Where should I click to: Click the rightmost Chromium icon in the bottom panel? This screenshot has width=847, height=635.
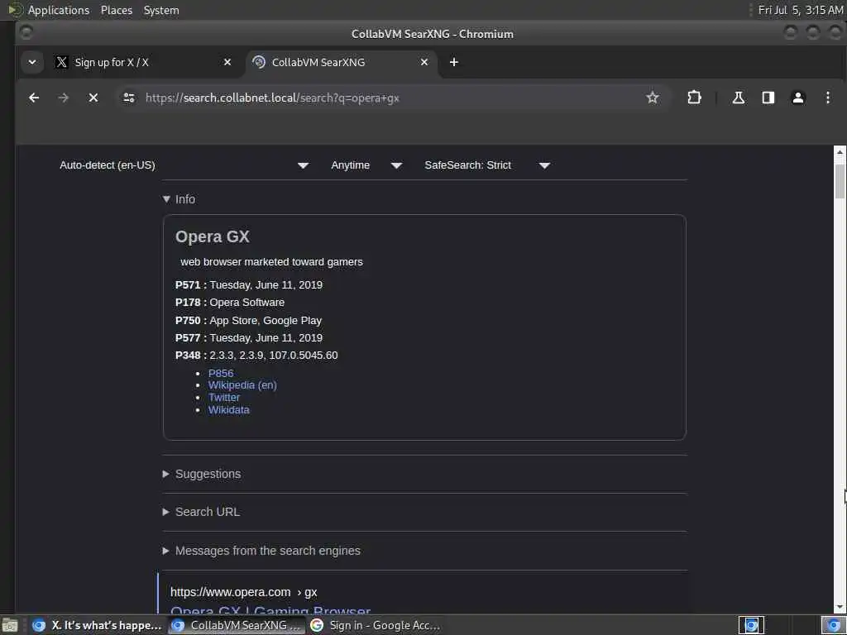click(834, 625)
